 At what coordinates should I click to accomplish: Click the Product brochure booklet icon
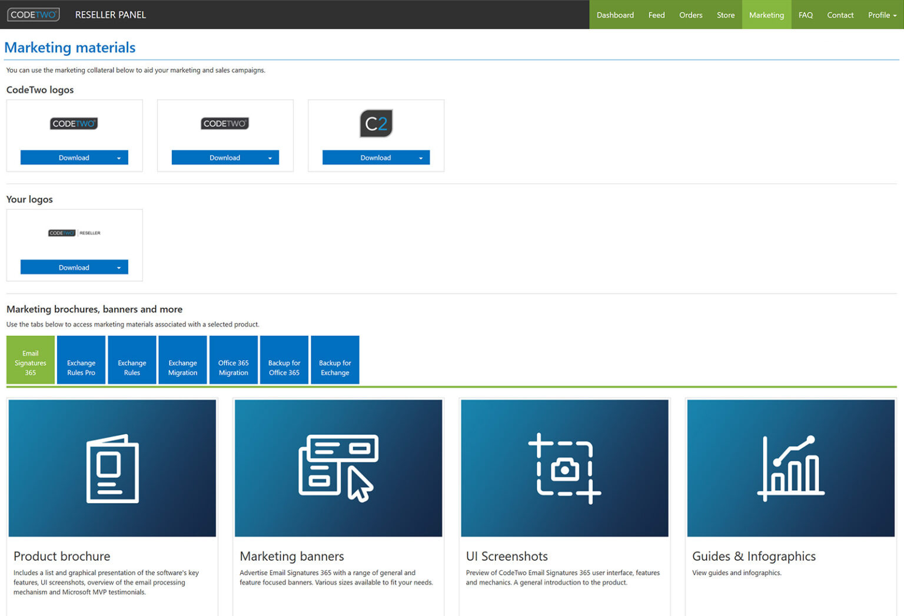click(x=112, y=469)
